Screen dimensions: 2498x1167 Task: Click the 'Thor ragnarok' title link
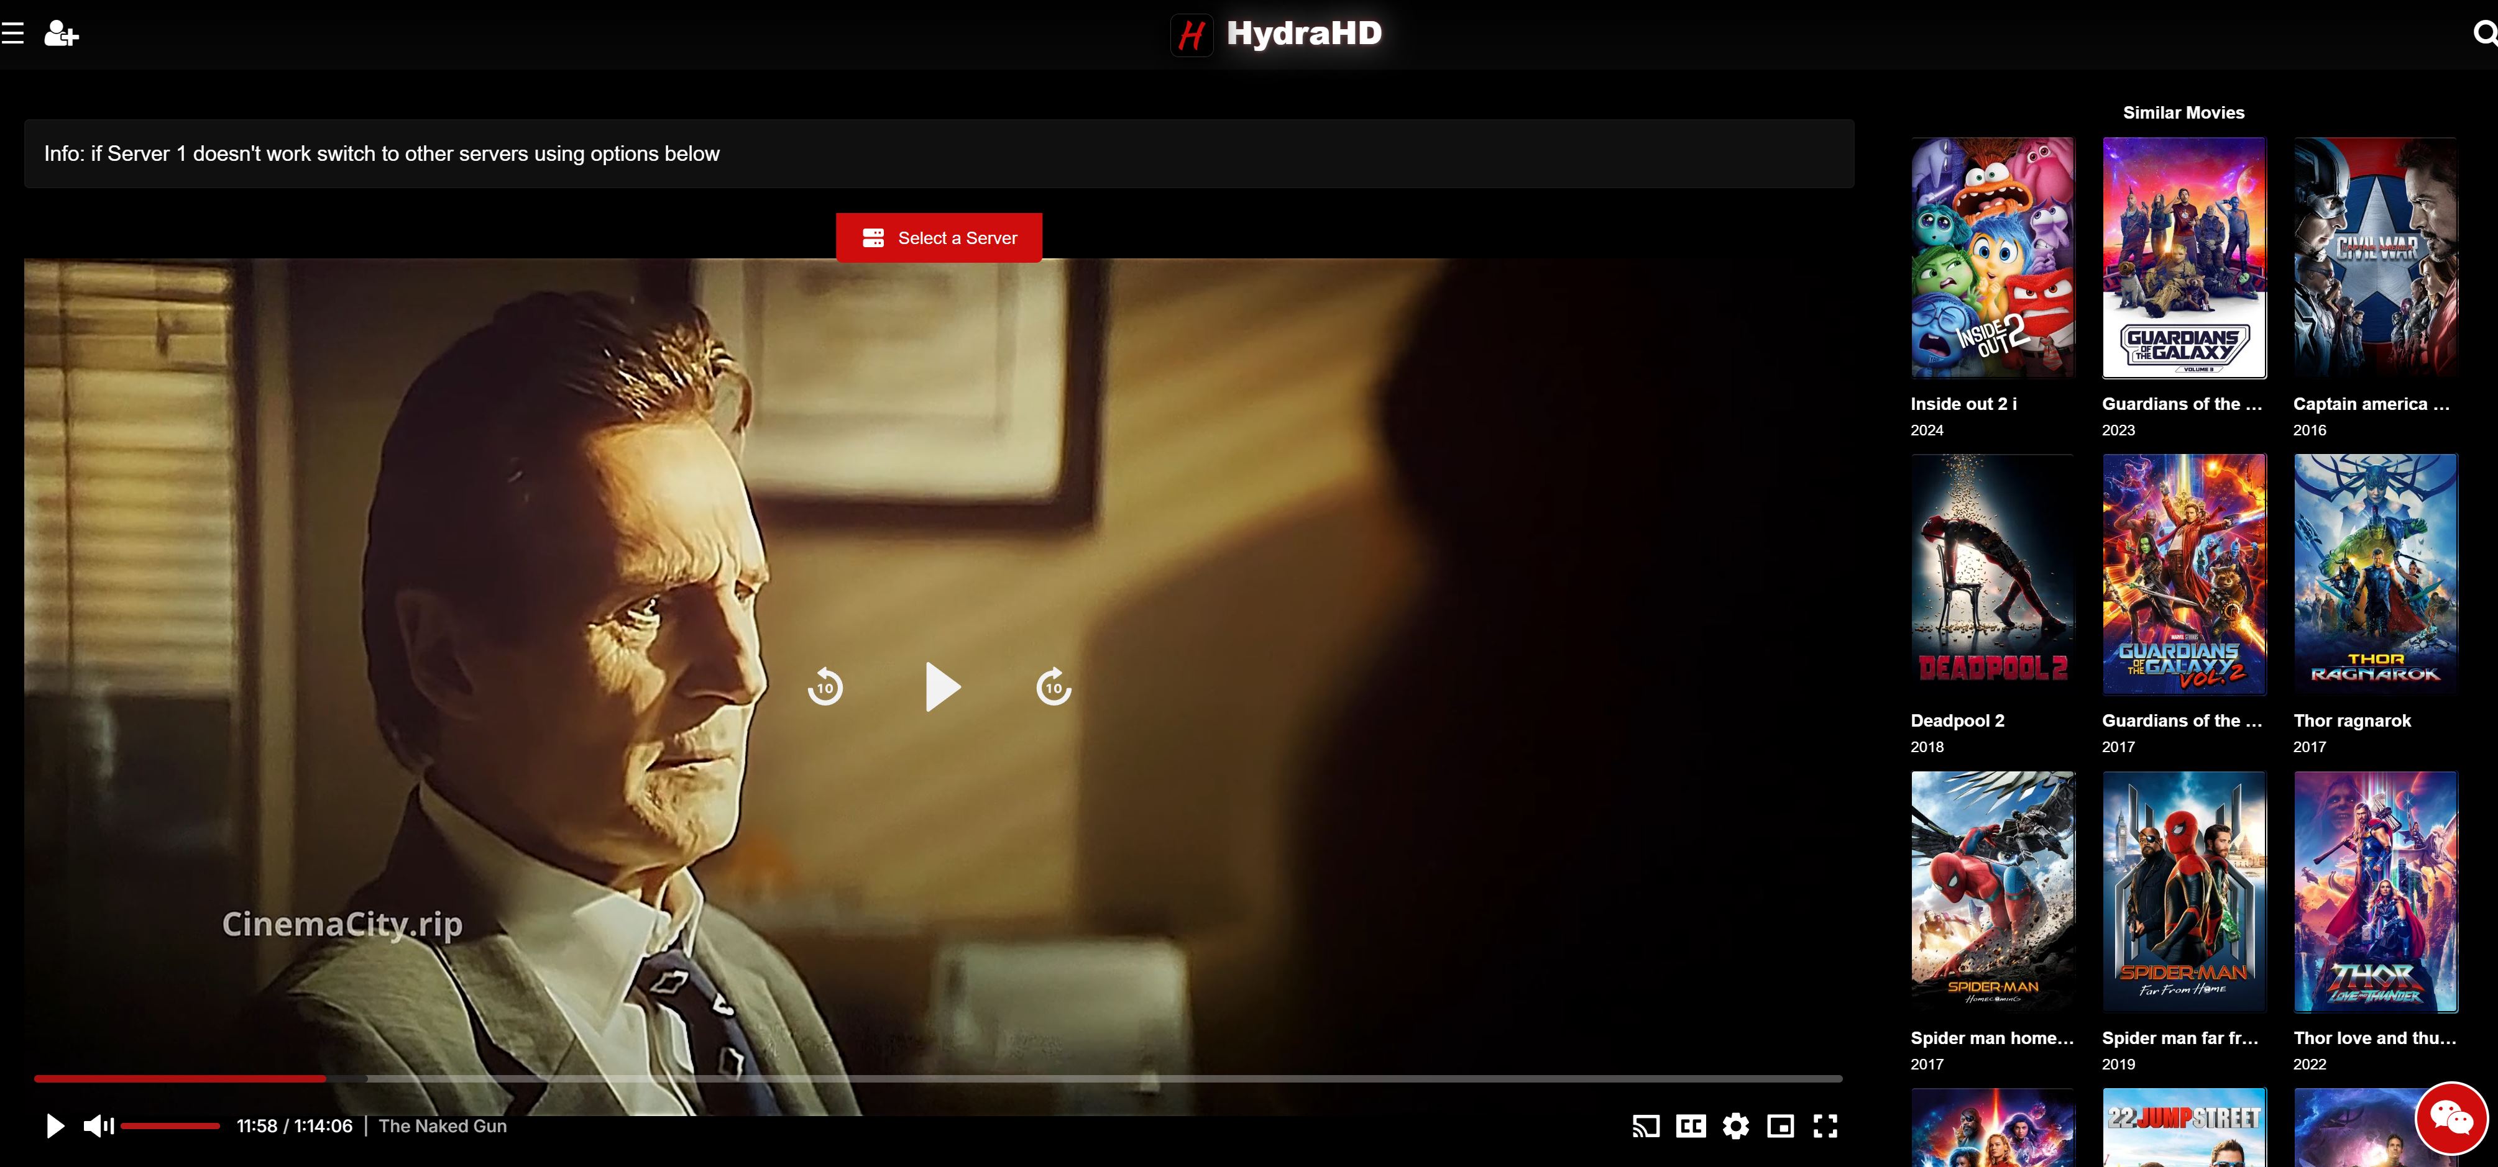(2351, 720)
